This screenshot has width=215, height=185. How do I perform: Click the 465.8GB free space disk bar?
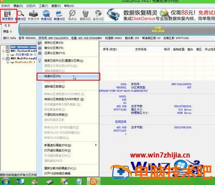point(117,29)
